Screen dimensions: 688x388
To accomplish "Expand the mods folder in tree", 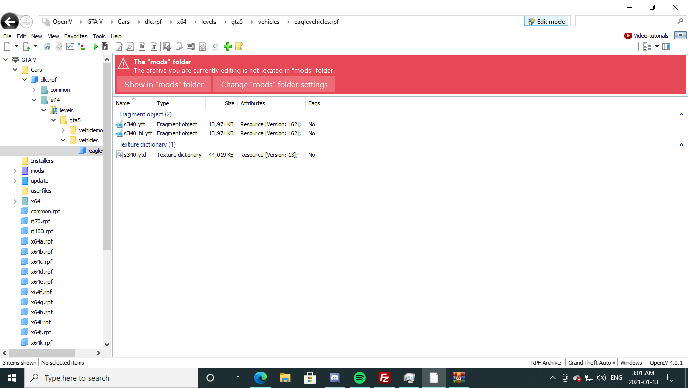I will (x=15, y=171).
